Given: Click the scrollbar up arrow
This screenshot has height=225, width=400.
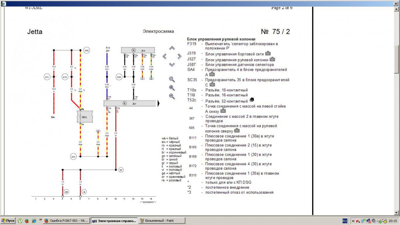Looking at the screenshot, I should click(397, 9).
